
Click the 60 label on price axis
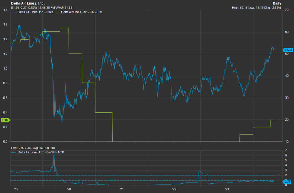click(287, 32)
